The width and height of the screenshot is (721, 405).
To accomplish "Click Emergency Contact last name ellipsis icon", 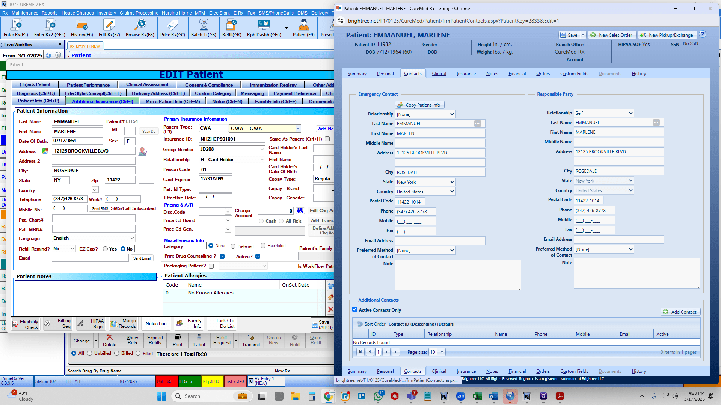I will (477, 123).
